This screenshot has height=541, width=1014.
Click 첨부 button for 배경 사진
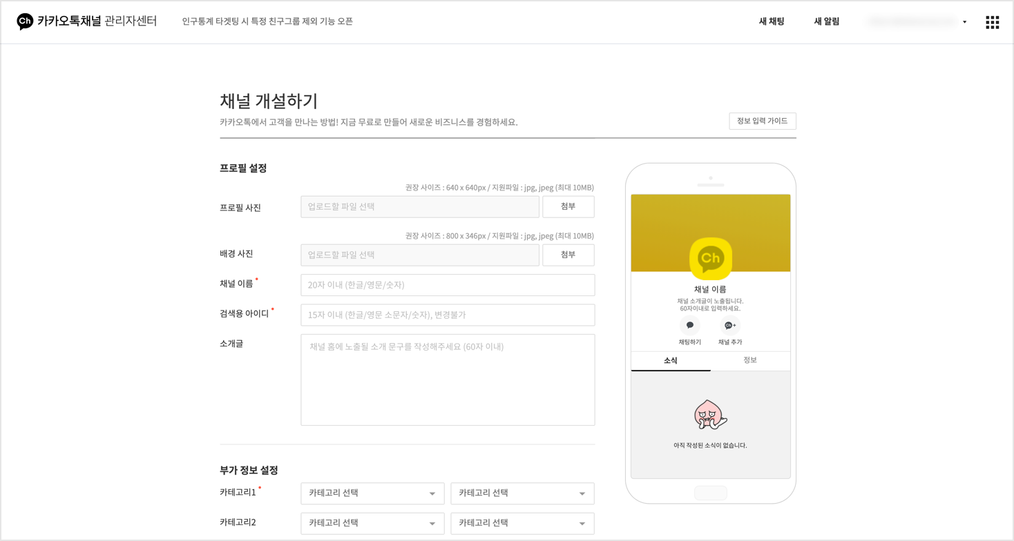point(568,255)
